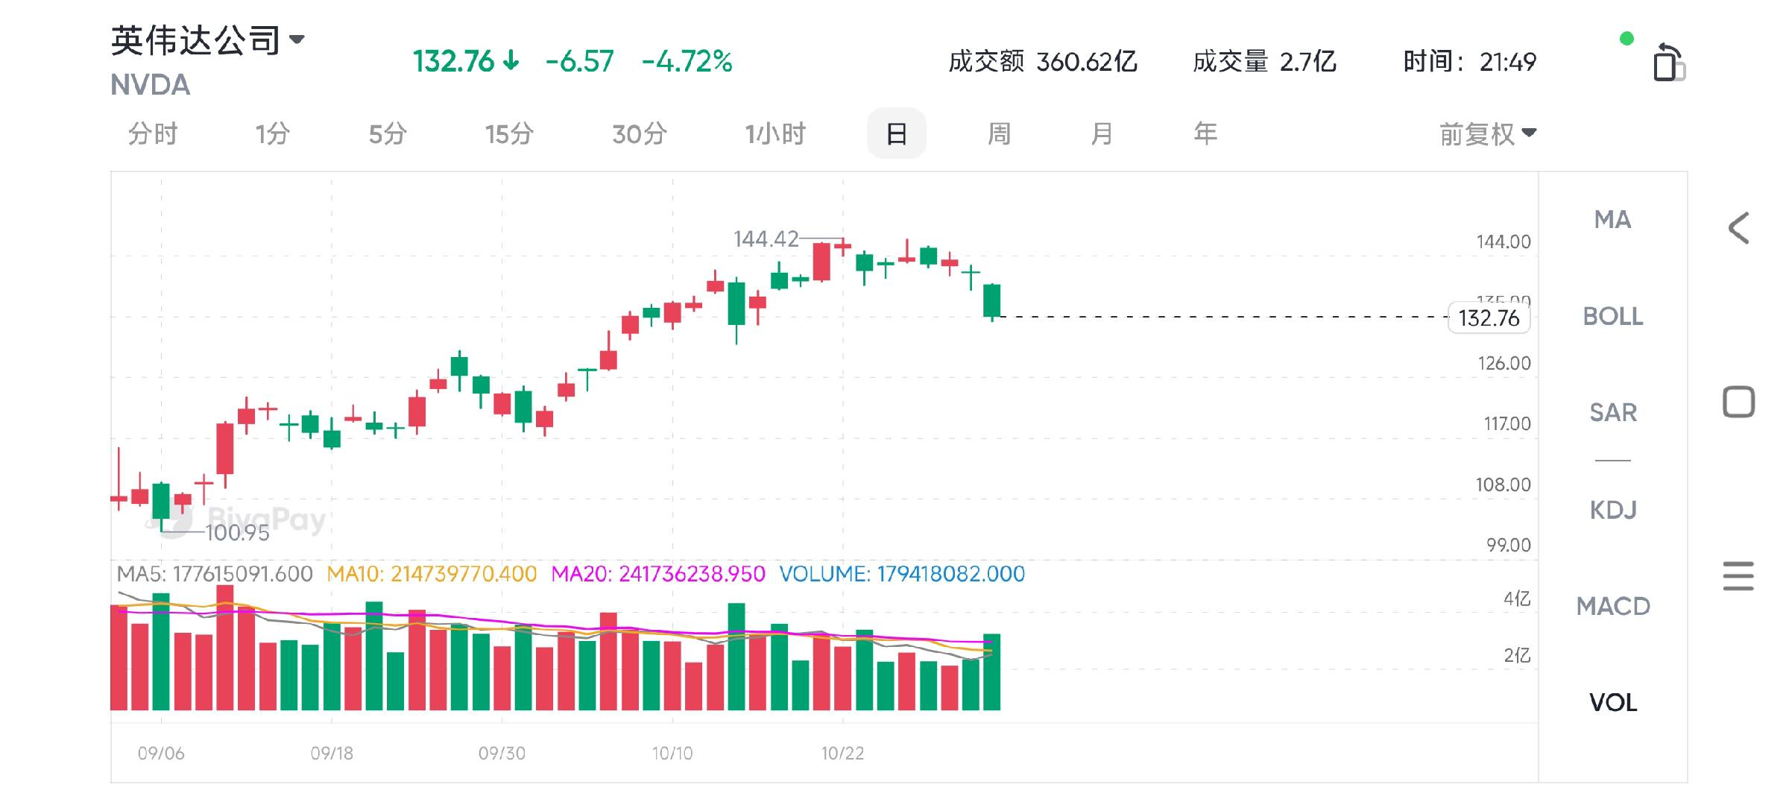The width and height of the screenshot is (1789, 805).
Task: Select the 月 monthly chart tab
Action: click(1102, 134)
